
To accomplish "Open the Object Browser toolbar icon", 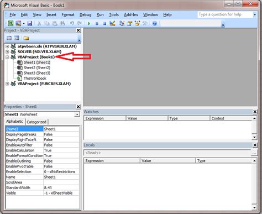I will tap(137, 23).
